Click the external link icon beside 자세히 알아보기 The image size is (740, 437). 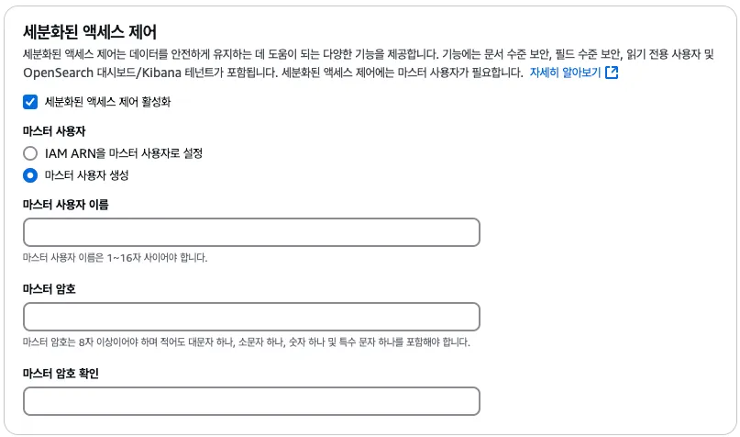pos(612,73)
